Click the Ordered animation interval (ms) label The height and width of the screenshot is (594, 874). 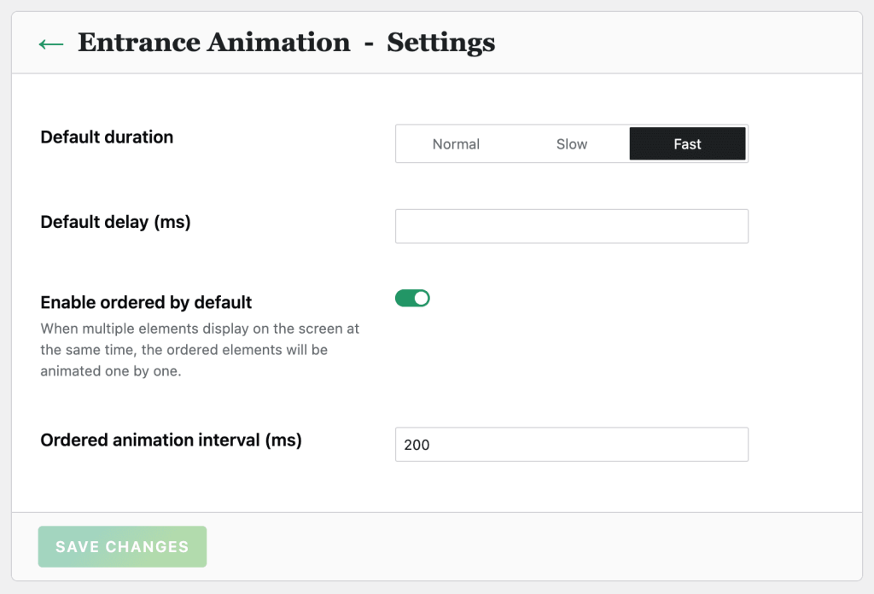click(171, 440)
